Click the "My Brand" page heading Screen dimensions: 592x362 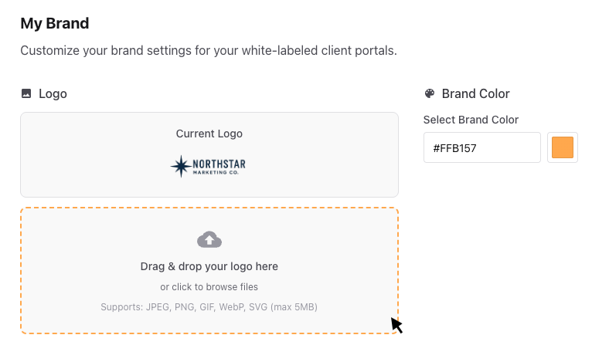[x=55, y=23]
